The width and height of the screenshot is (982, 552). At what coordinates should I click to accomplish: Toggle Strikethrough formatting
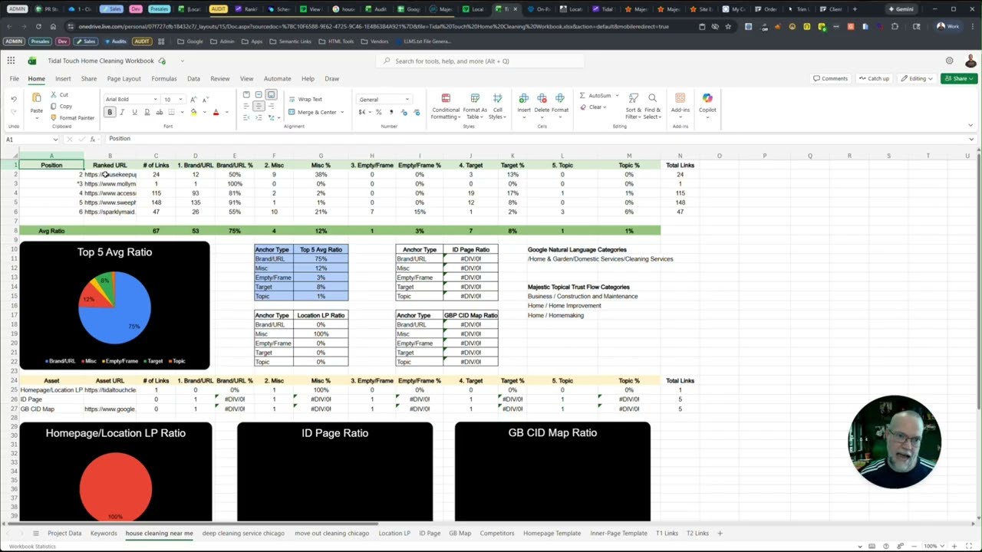pyautogui.click(x=159, y=112)
